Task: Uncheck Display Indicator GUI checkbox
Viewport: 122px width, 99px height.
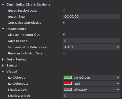Action: coord(64,35)
